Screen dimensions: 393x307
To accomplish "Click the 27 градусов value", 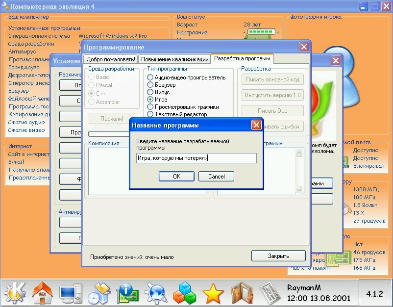I will coord(369,221).
